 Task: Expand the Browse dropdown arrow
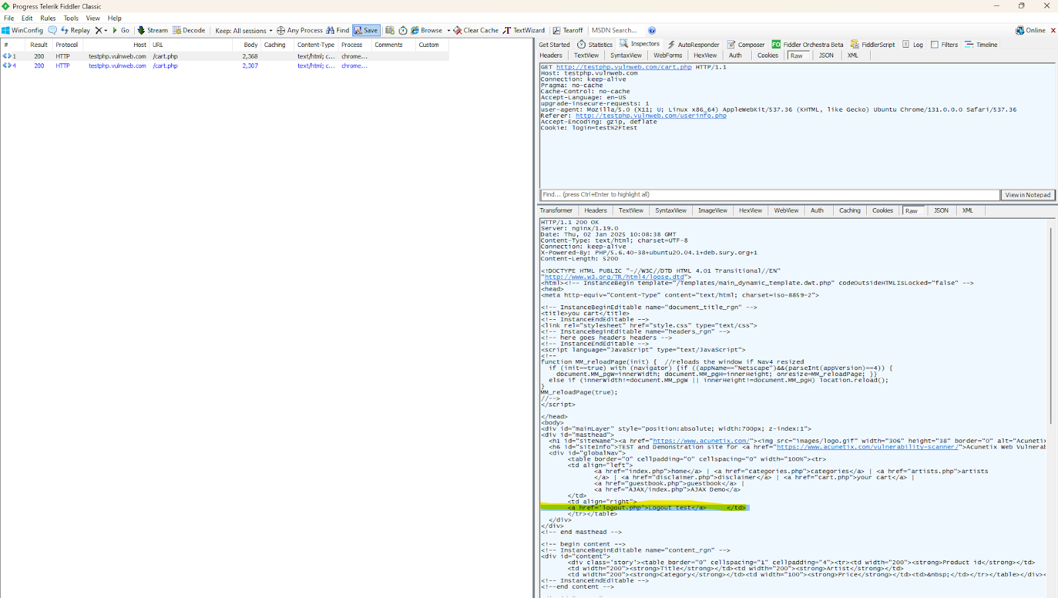448,30
